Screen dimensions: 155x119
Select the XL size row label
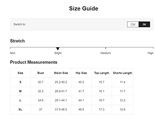(x=20, y=109)
